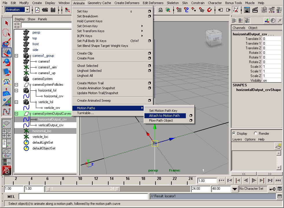
Task: Toggle MEL command line label
Action: click(x=11, y=197)
